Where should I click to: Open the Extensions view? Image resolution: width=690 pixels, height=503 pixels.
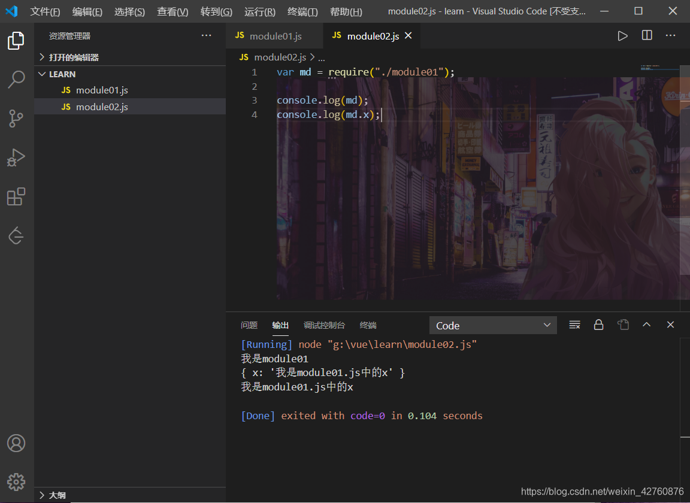click(x=16, y=197)
